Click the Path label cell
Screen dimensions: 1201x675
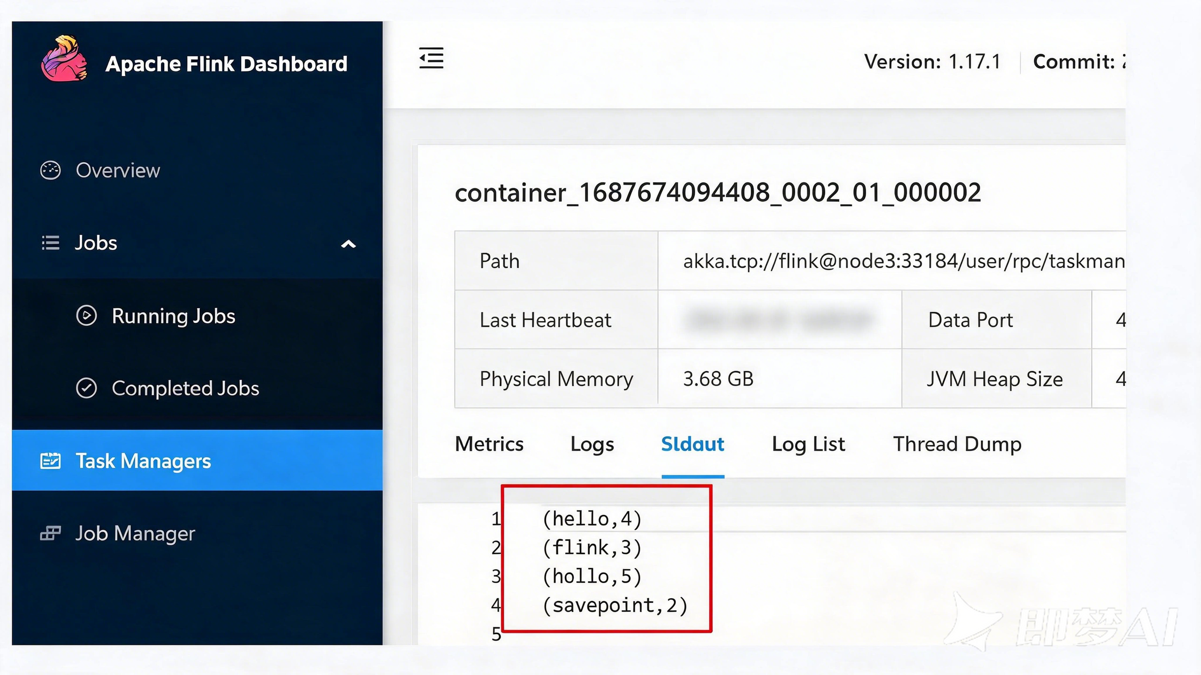(556, 261)
